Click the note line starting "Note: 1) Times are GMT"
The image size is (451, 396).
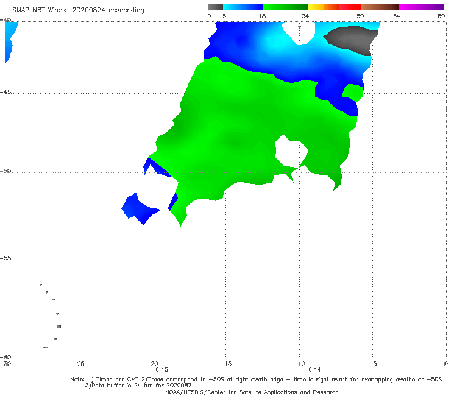tap(256, 380)
